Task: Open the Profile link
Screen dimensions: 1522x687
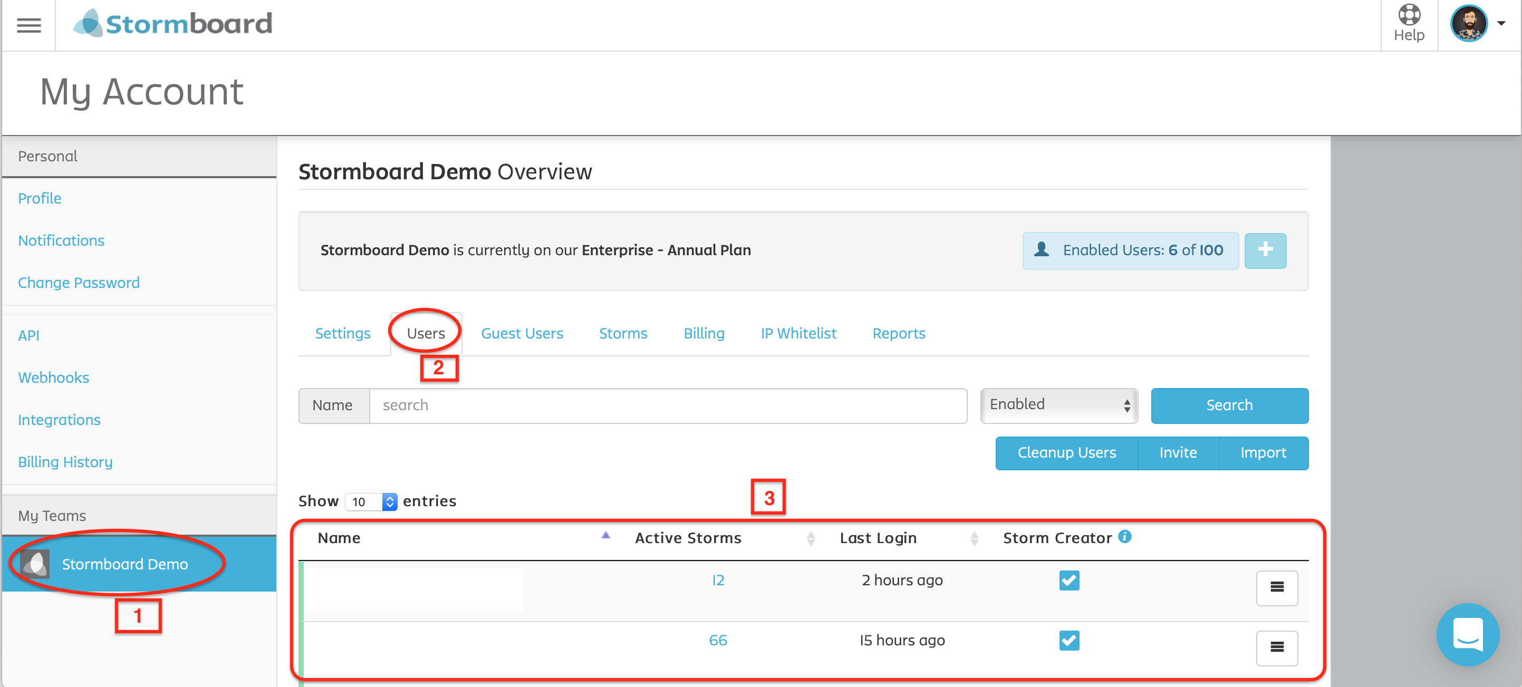Action: coord(40,198)
